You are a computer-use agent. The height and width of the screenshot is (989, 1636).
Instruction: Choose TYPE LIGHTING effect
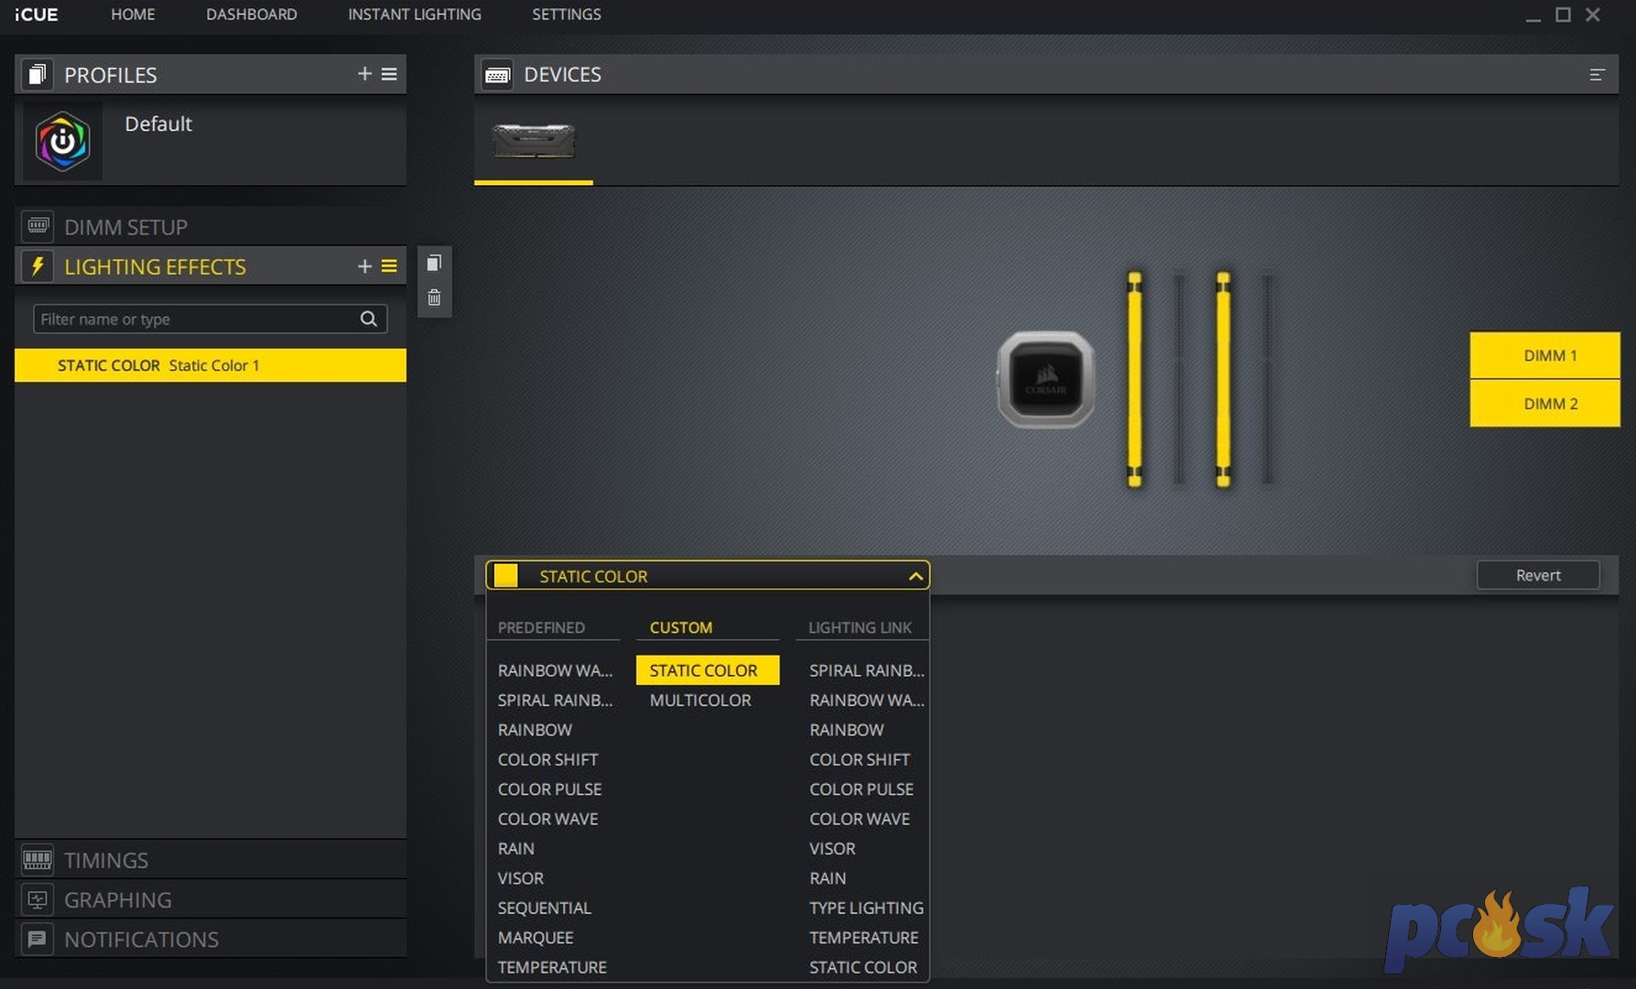click(x=866, y=907)
